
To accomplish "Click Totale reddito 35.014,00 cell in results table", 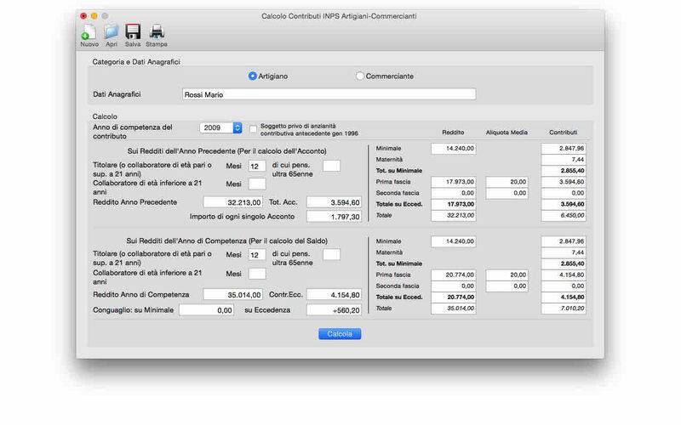I will tap(454, 309).
